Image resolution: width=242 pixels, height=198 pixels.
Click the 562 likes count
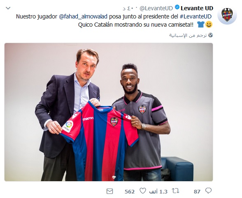(x=130, y=192)
